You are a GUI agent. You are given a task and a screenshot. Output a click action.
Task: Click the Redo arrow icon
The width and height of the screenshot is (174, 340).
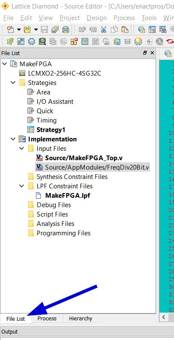pyautogui.click(x=93, y=29)
